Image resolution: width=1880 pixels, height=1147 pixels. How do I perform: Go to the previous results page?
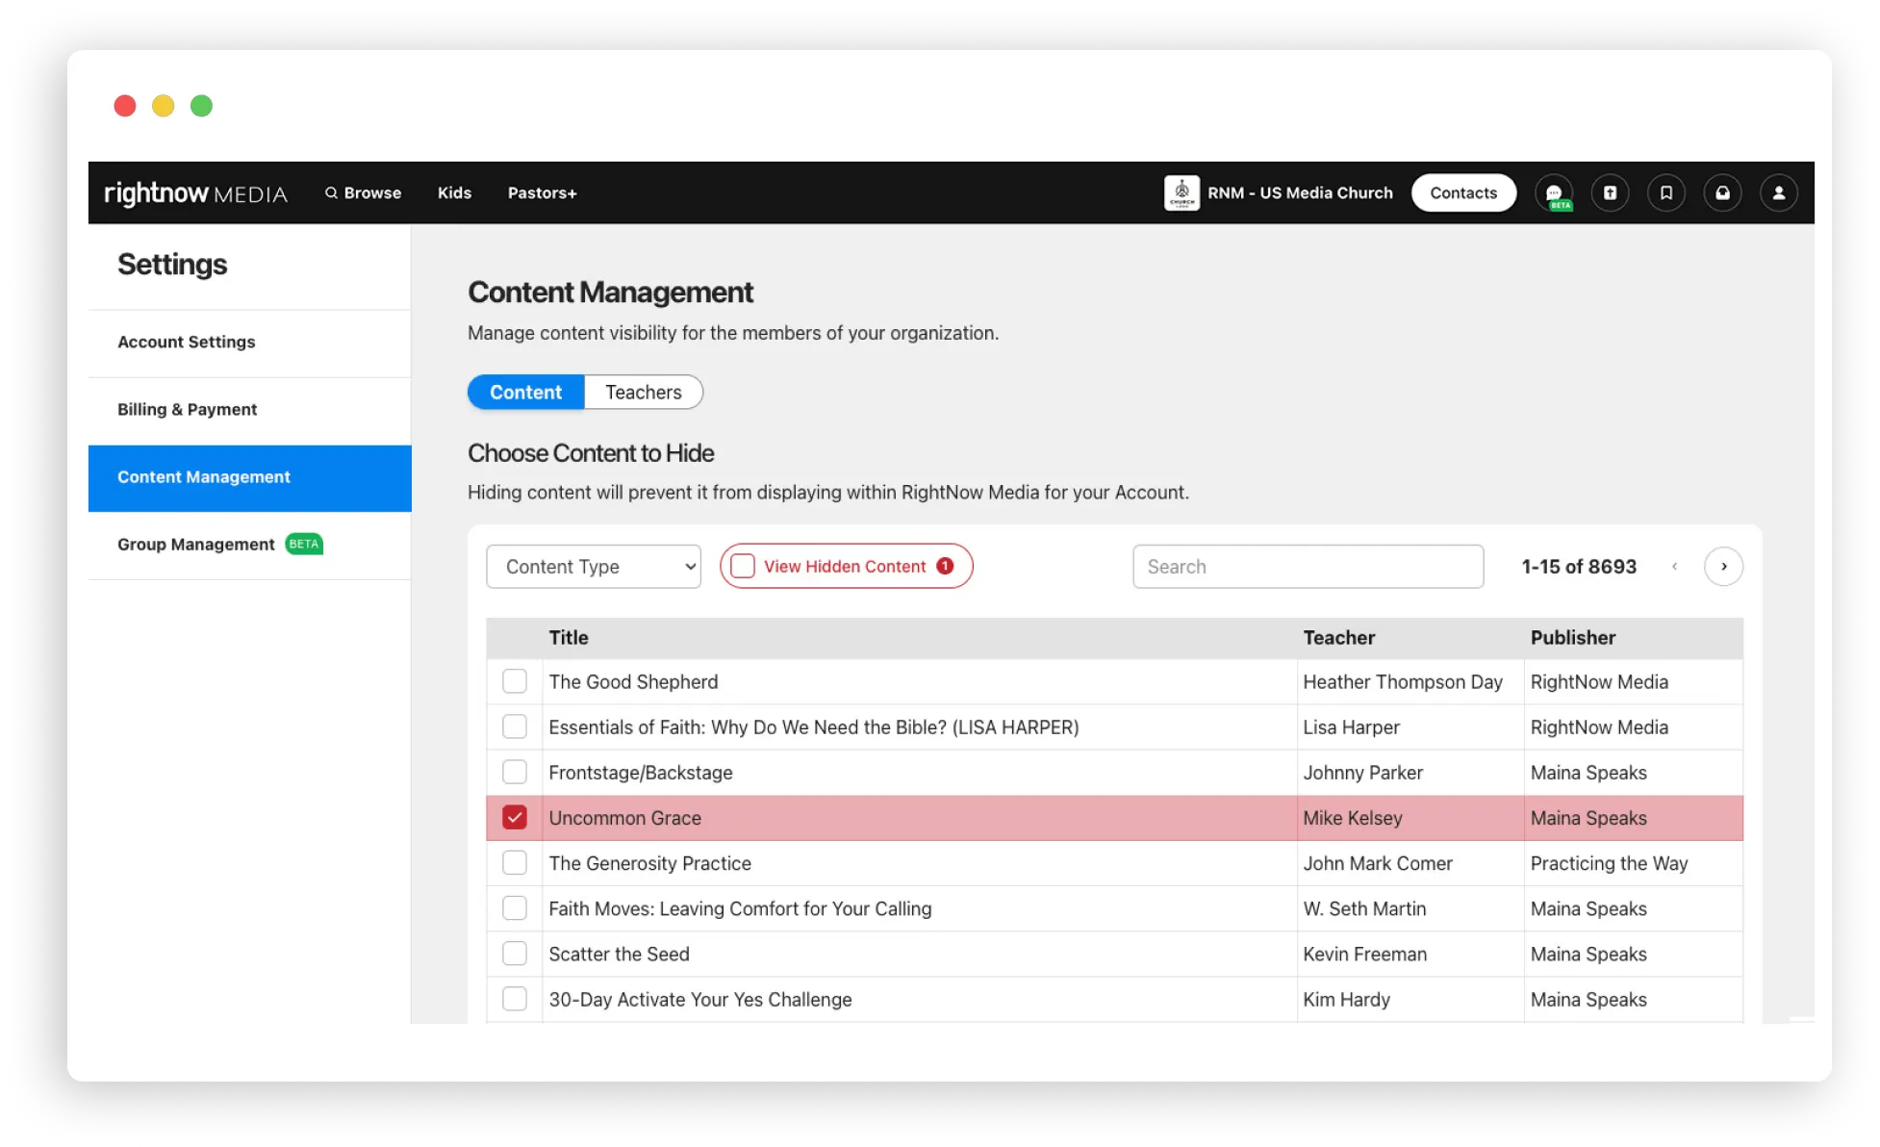(x=1675, y=567)
